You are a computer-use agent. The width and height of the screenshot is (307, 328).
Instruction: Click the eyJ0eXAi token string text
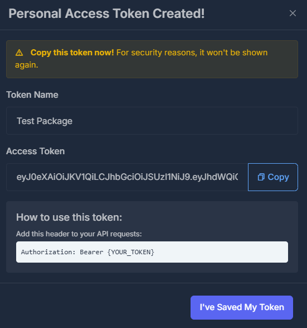(x=127, y=177)
